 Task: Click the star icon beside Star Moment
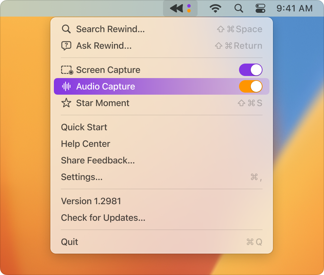(x=66, y=103)
